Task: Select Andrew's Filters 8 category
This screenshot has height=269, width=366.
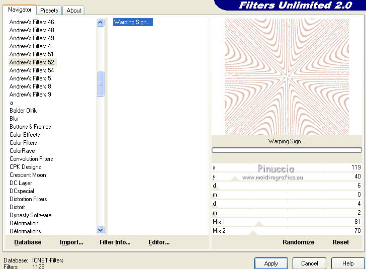Action: pos(30,86)
